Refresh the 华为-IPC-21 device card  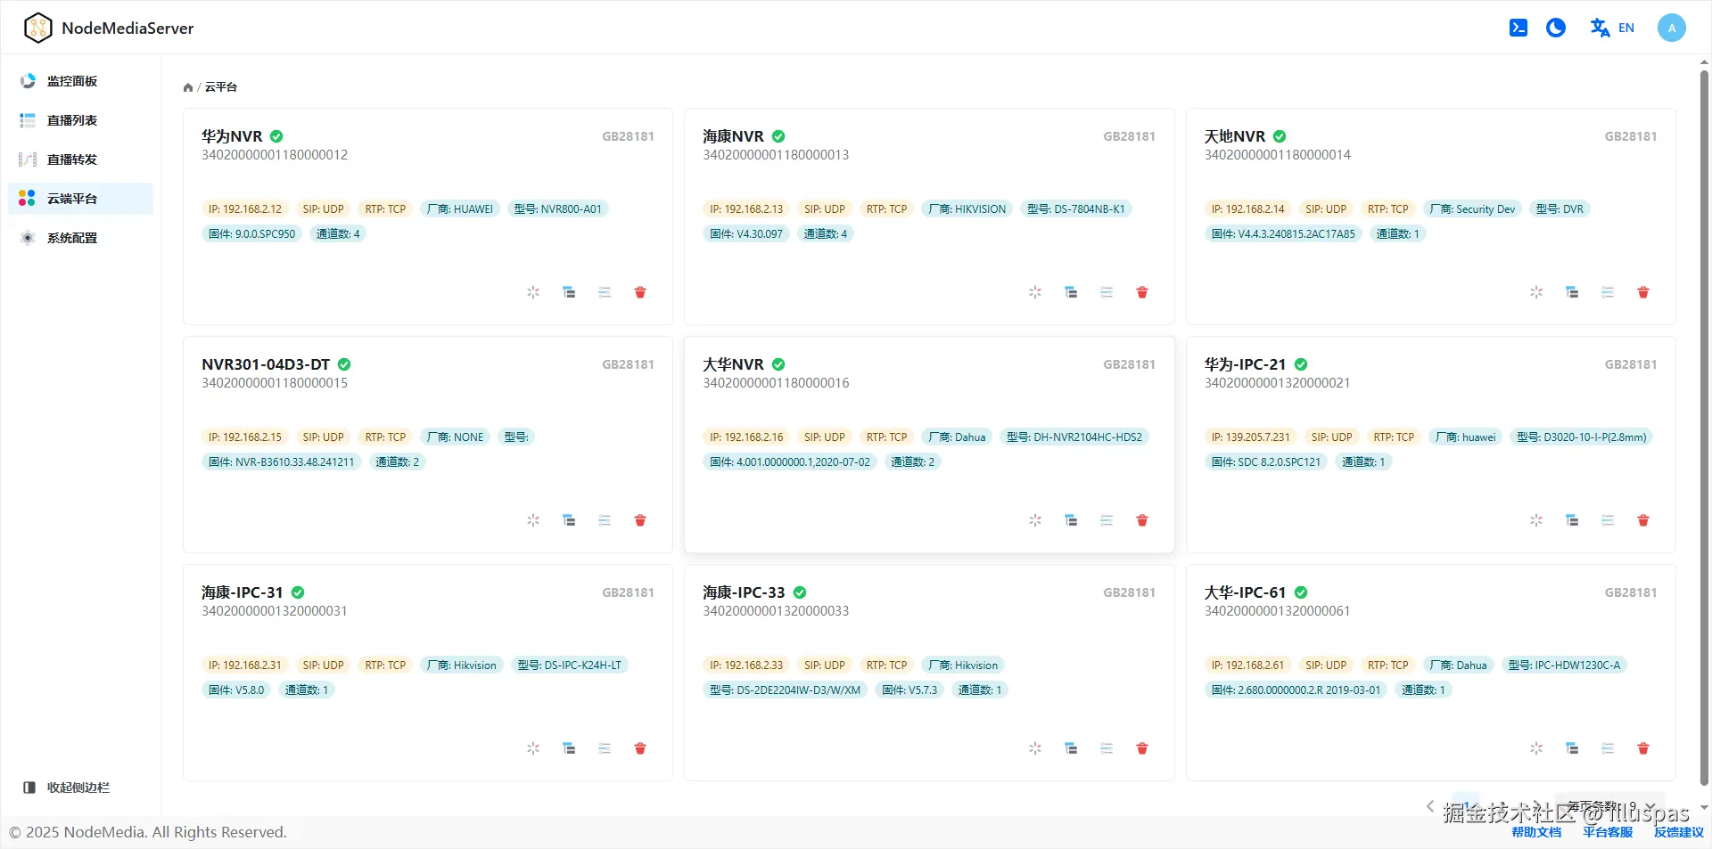[x=1536, y=520]
